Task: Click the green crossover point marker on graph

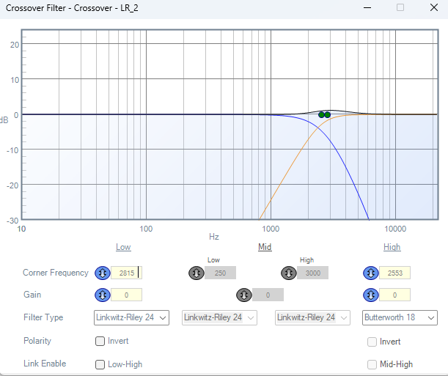Action: click(324, 114)
